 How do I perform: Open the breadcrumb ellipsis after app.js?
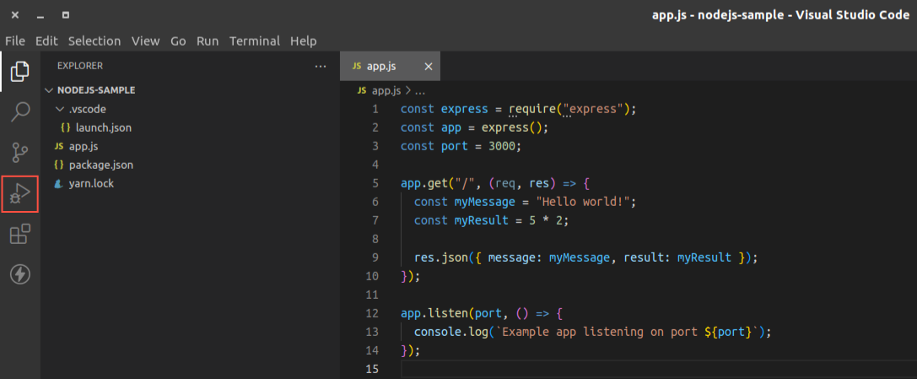click(419, 91)
